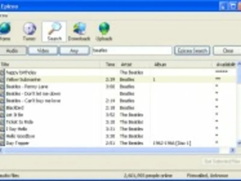The height and width of the screenshot is (181, 241).
Task: Sort results by the Time column header
Action: [109, 64]
